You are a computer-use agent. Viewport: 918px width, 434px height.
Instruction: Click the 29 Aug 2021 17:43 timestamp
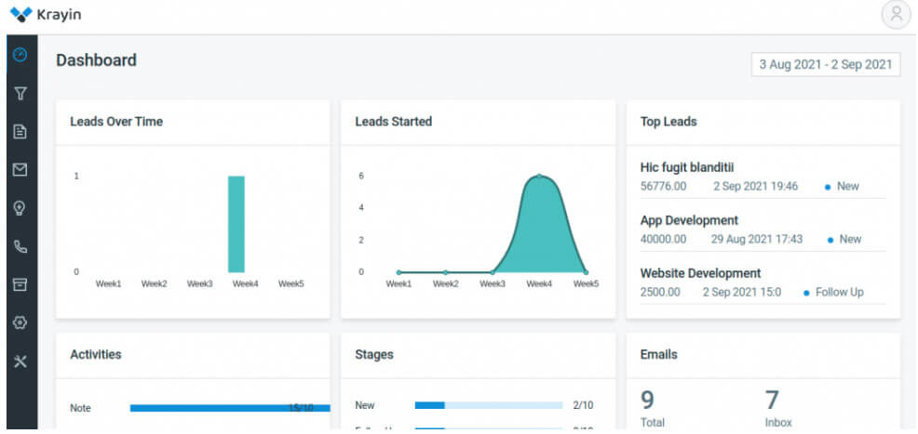point(757,239)
